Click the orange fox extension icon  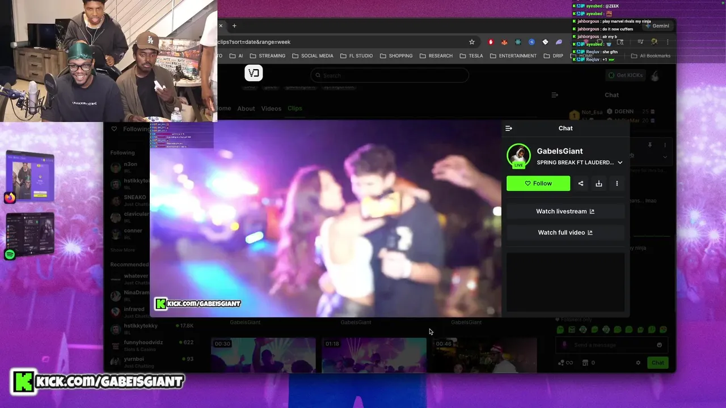point(504,42)
